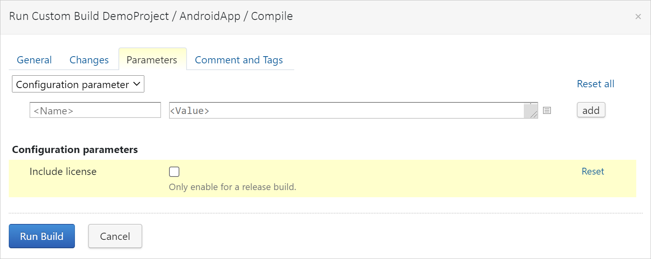Reset the Include license parameter
The width and height of the screenshot is (651, 259).
click(x=593, y=171)
